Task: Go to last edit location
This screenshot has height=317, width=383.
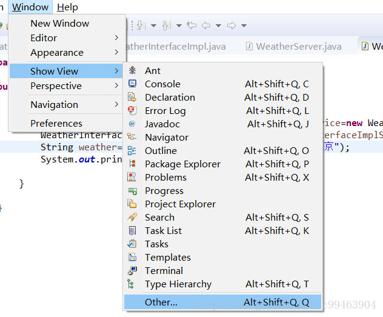Action: [x=191, y=25]
